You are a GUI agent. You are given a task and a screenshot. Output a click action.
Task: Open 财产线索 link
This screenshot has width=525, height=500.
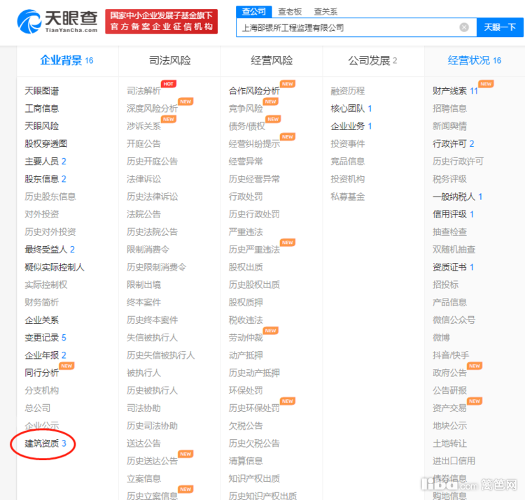click(x=449, y=91)
